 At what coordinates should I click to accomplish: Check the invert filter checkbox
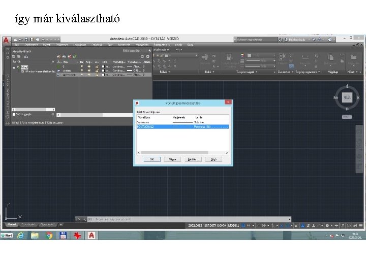[x=14, y=114]
